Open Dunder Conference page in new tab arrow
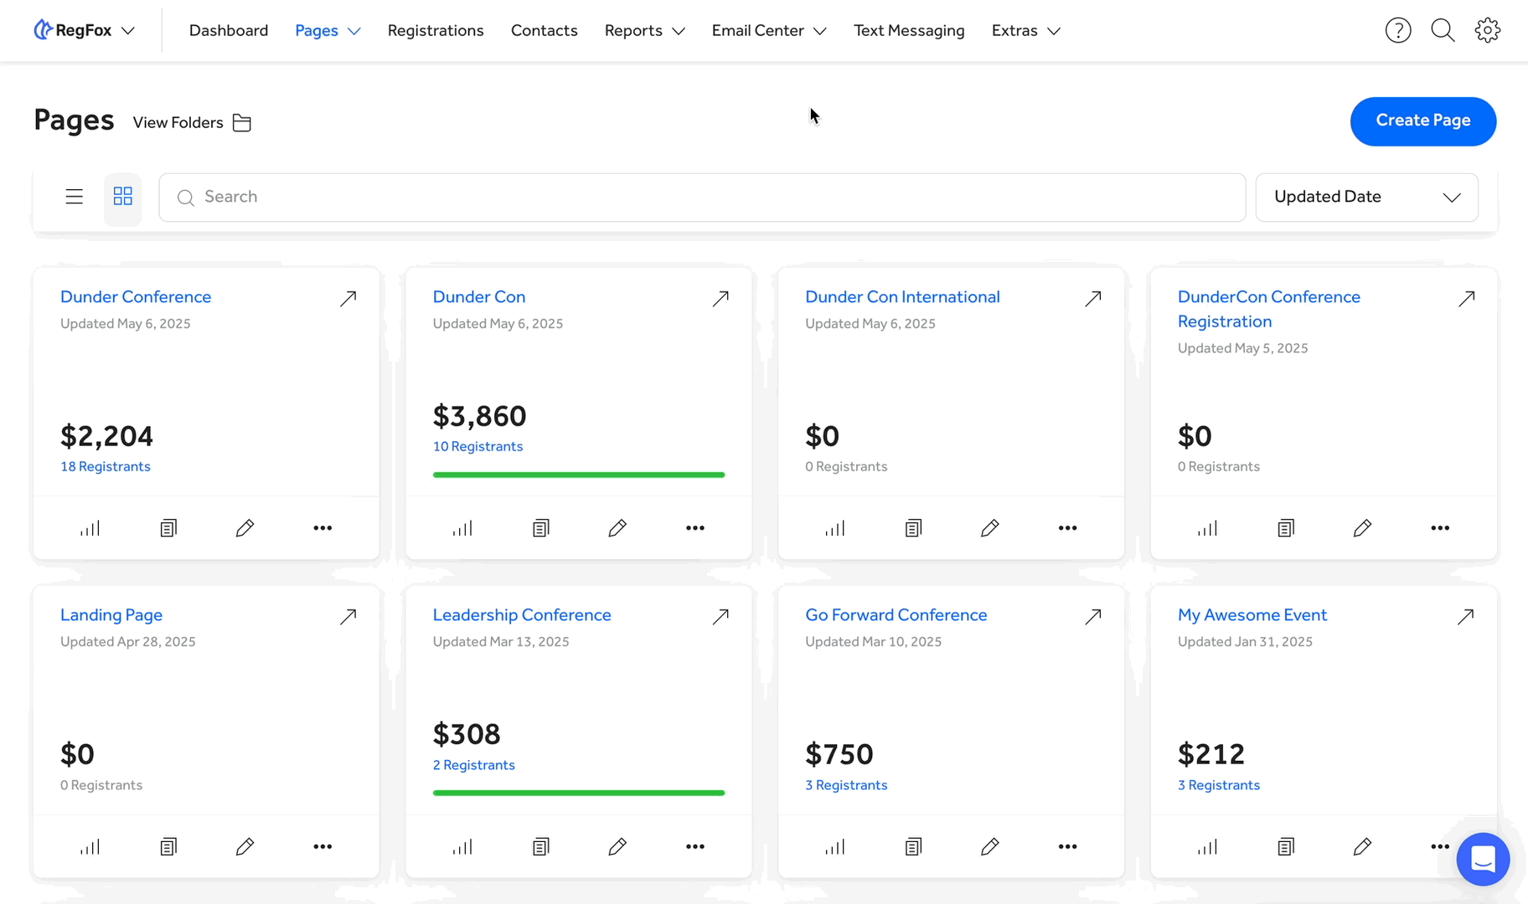Image resolution: width=1528 pixels, height=904 pixels. (348, 299)
